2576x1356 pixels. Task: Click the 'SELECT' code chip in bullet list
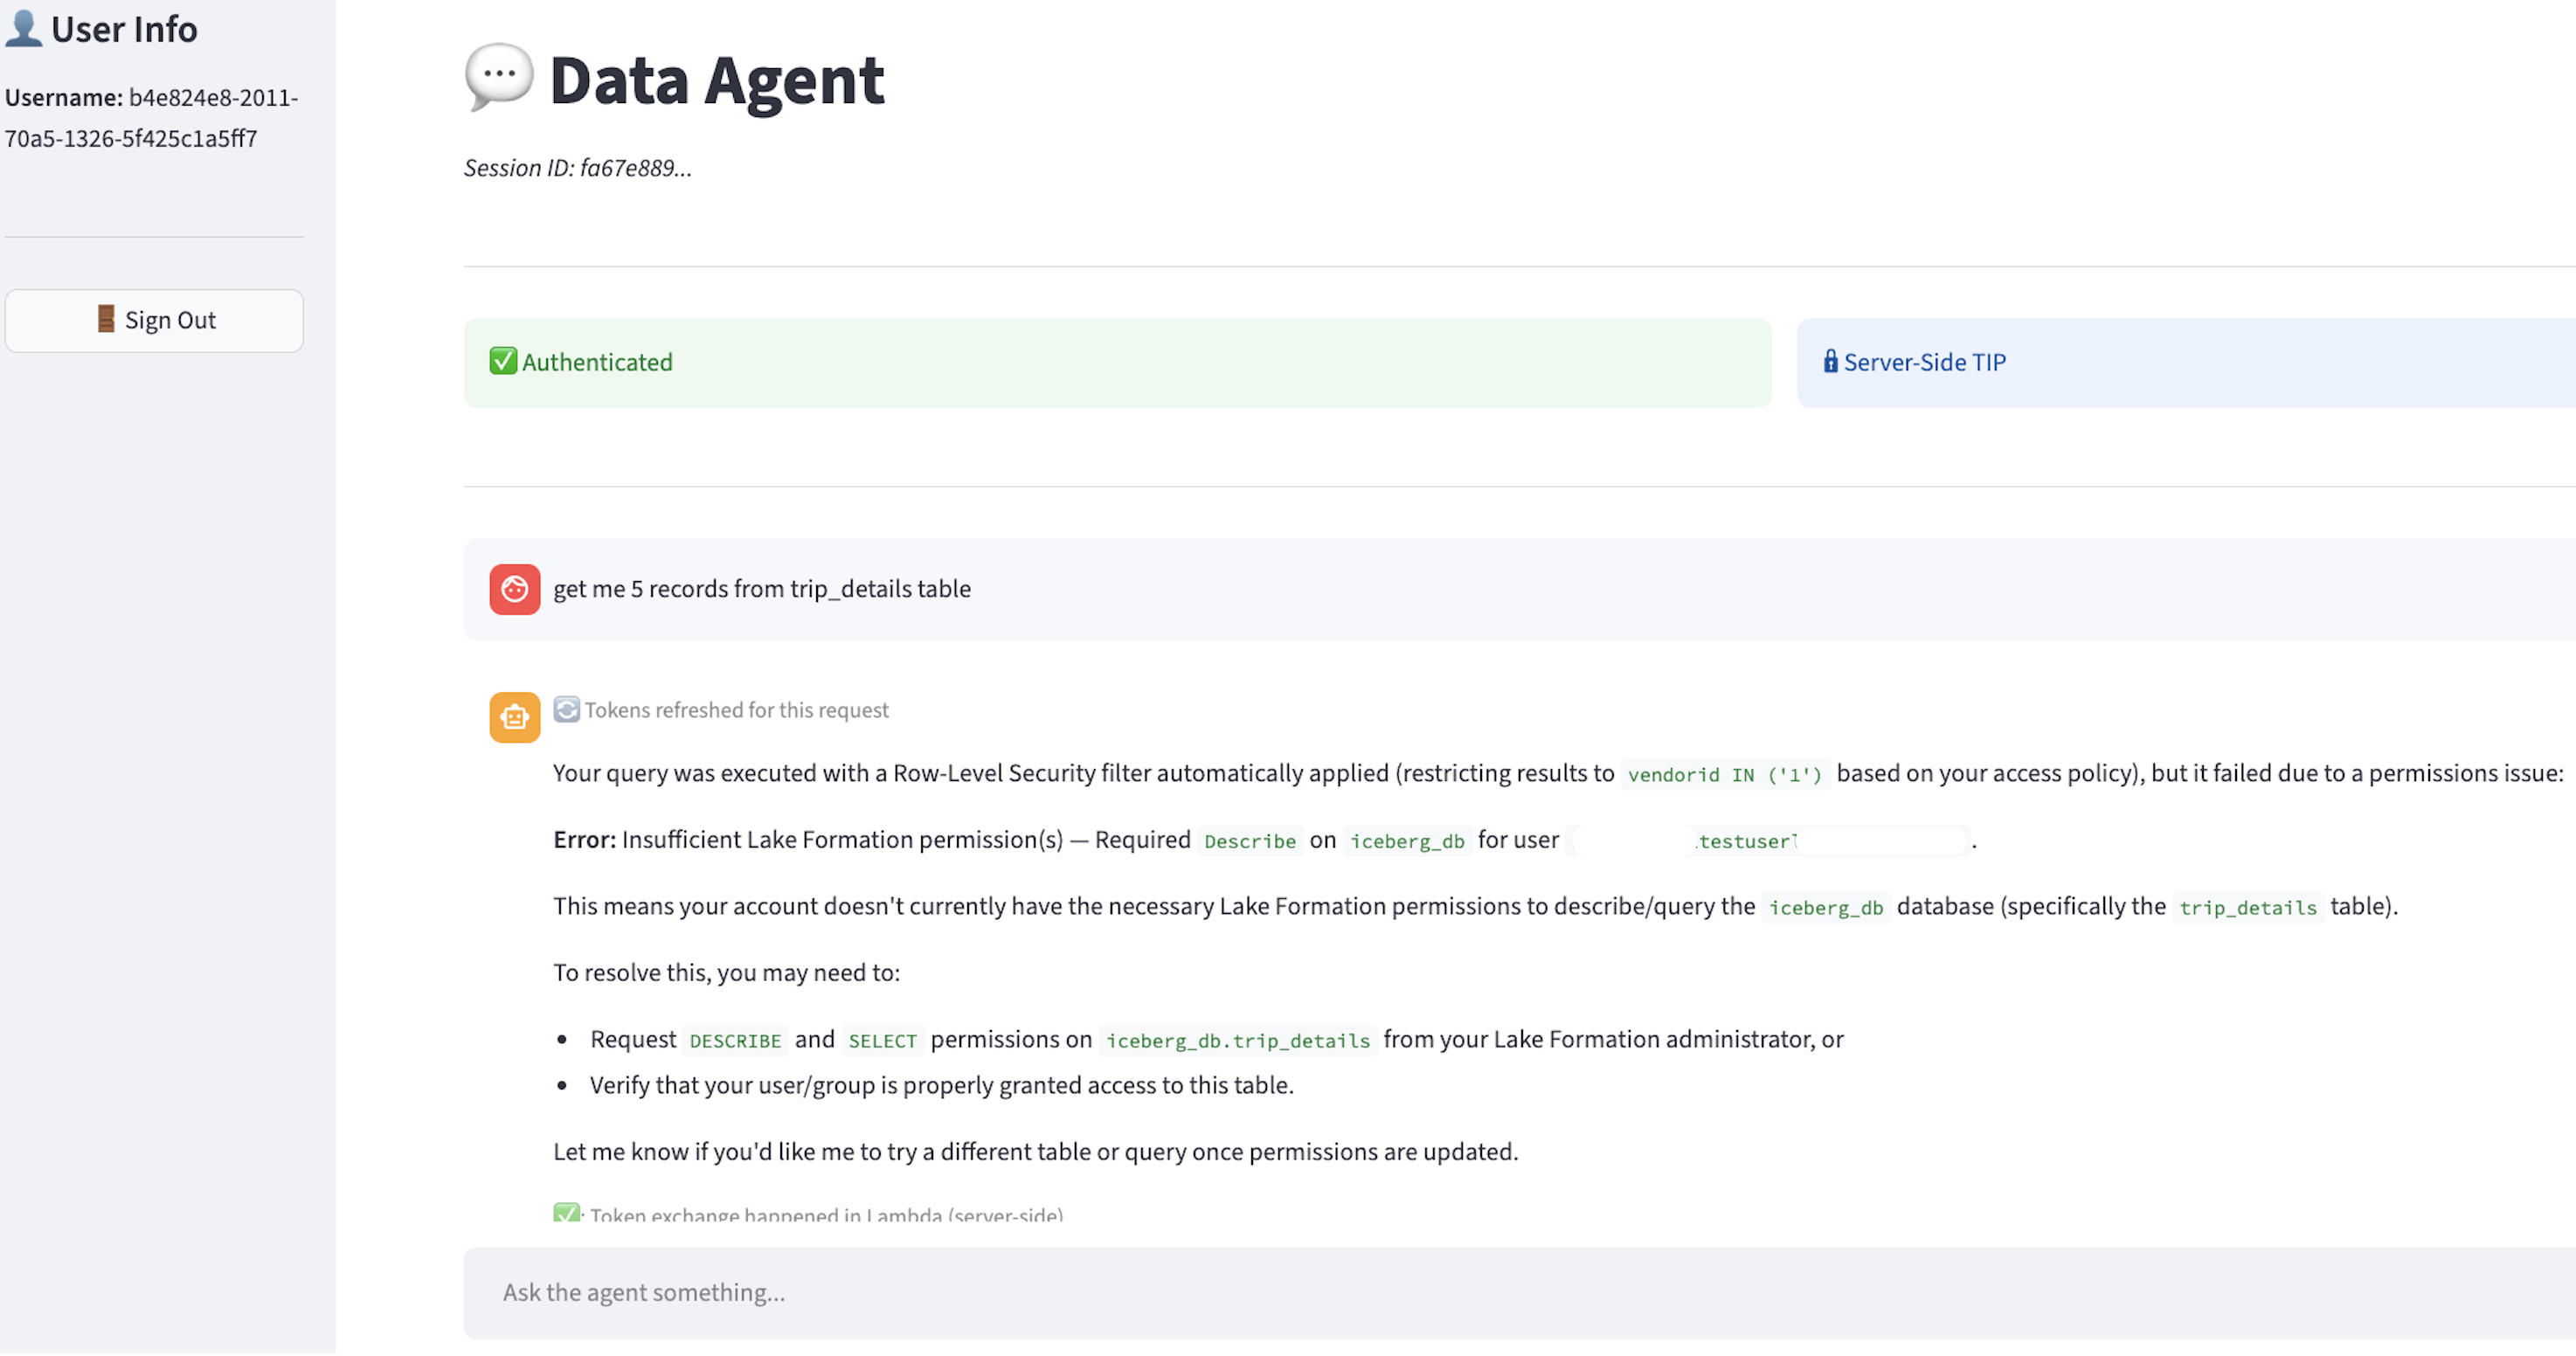[883, 1041]
